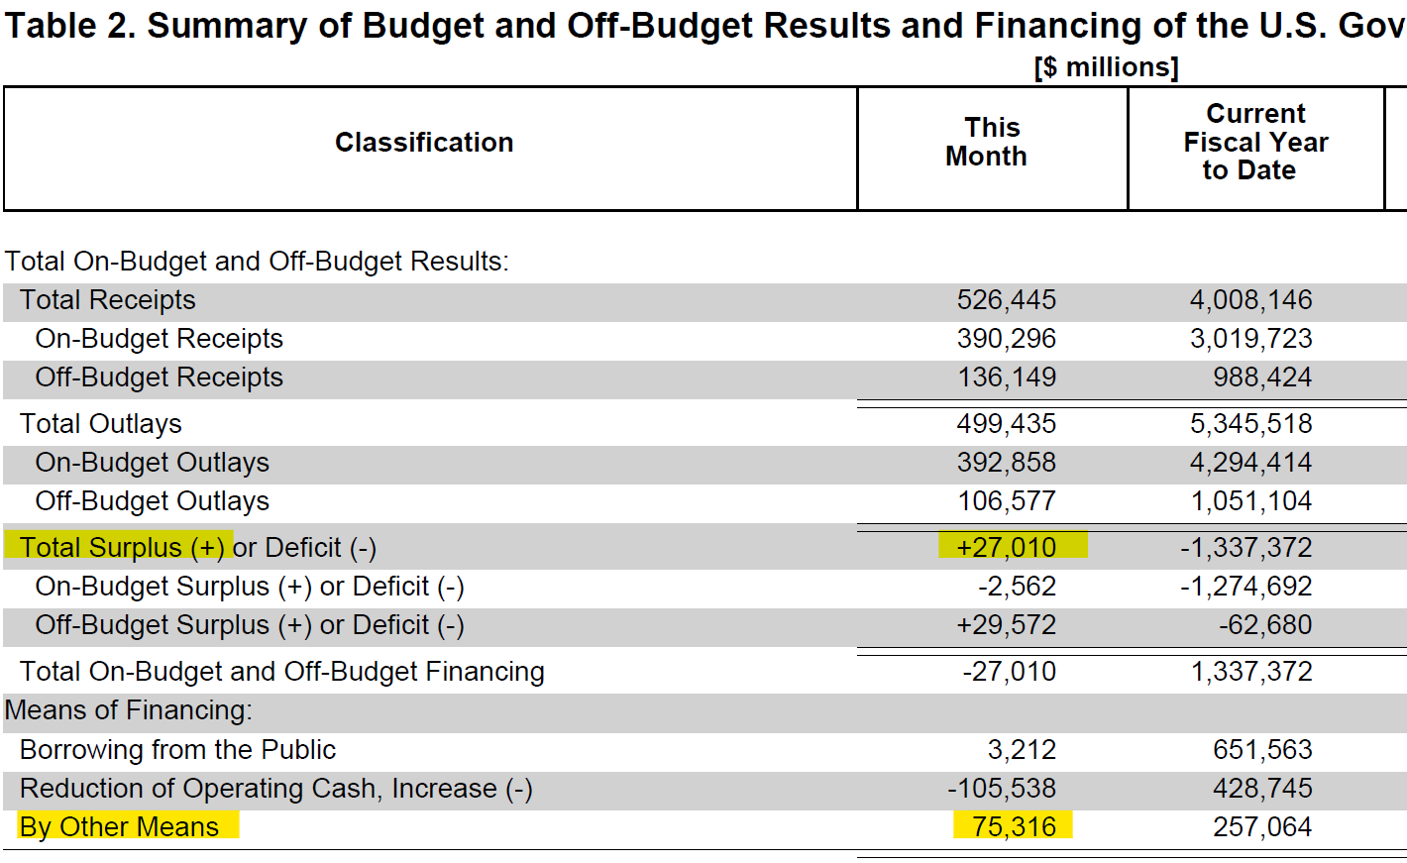Select the 526,445 Total Receipts value
The image size is (1407, 863).
[1007, 300]
